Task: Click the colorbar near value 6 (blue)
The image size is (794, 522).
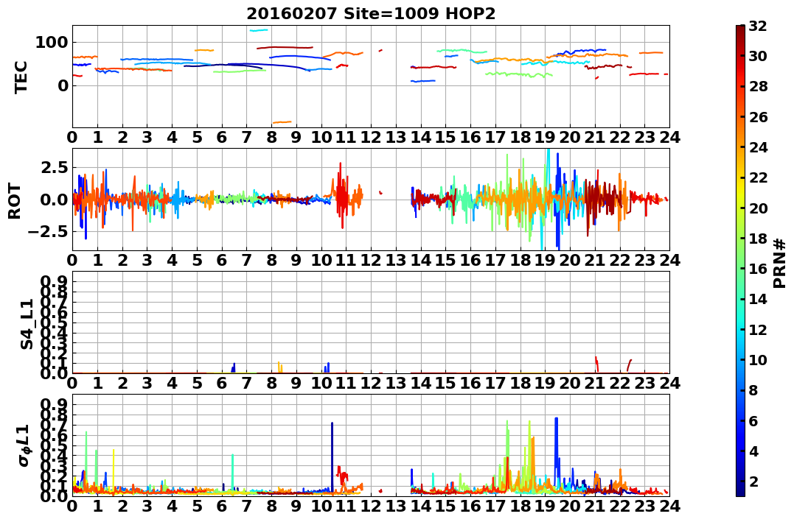Action: pos(740,420)
